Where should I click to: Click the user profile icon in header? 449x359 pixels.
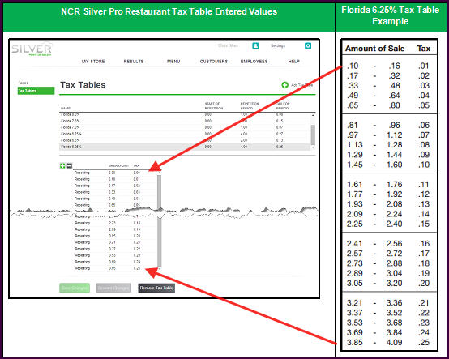point(255,46)
